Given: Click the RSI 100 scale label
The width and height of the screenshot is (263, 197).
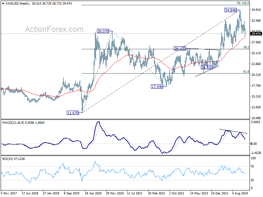Looking at the screenshot, I should click(253, 158).
